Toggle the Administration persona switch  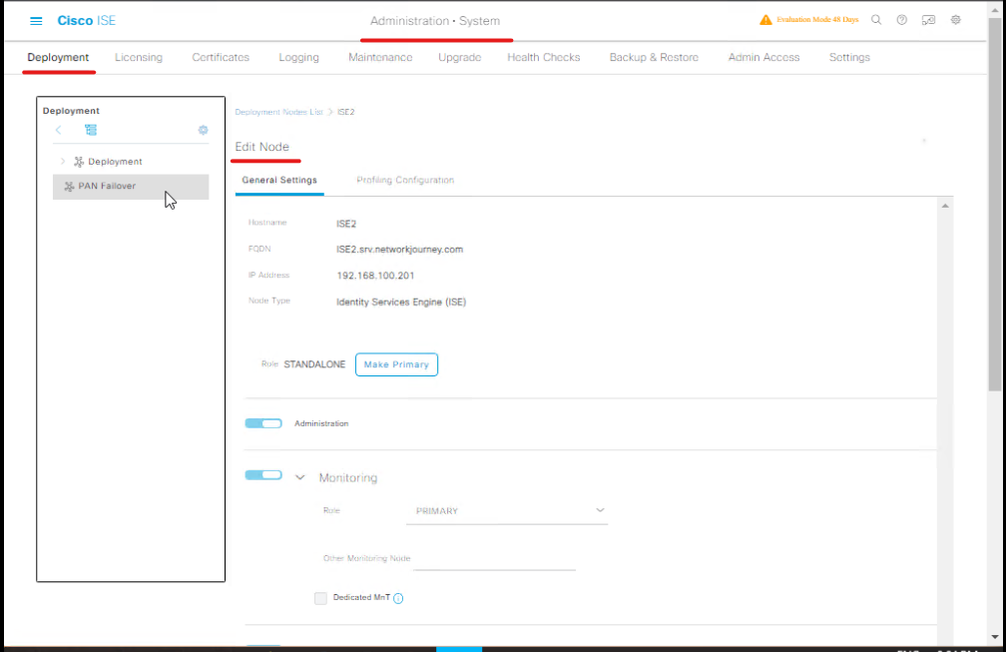[x=263, y=423]
